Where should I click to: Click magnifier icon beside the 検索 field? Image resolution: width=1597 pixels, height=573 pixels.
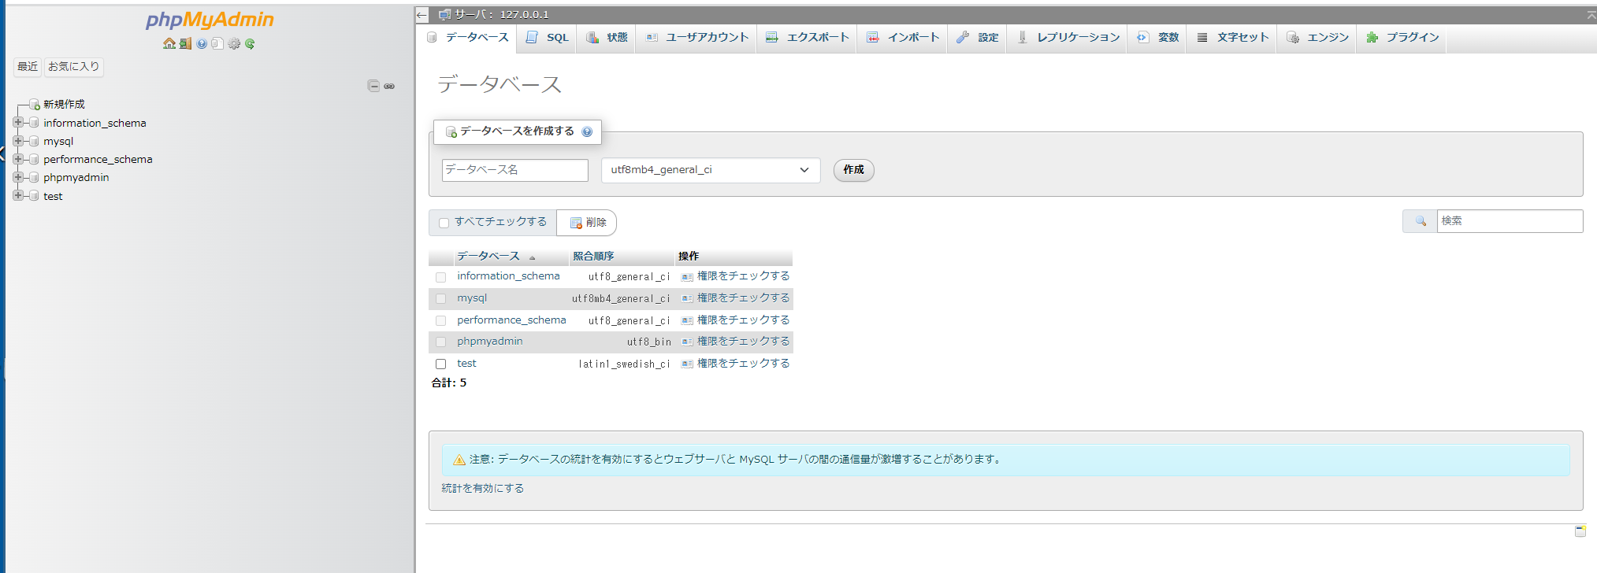(x=1421, y=221)
